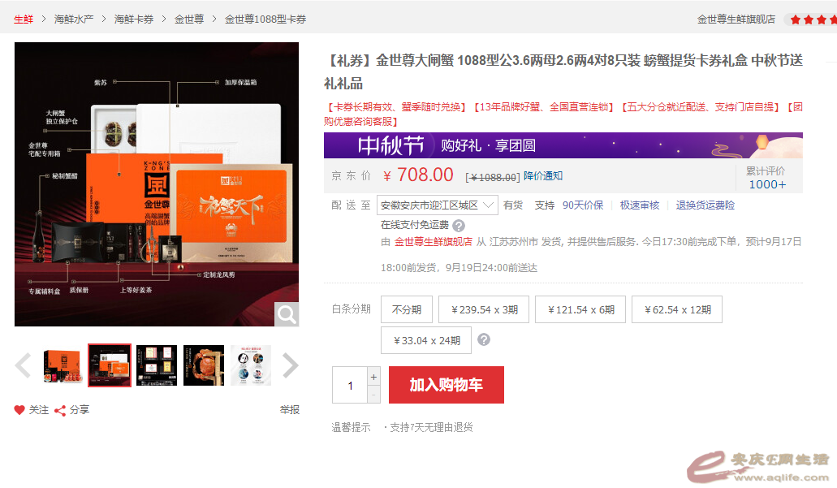837x488 pixels.
Task: Click the heart 关注 follow icon
Action: point(19,410)
